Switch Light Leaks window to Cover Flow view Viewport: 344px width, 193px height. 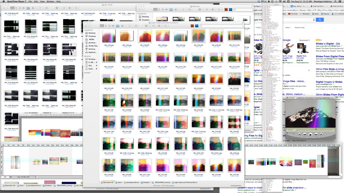click(x=114, y=26)
